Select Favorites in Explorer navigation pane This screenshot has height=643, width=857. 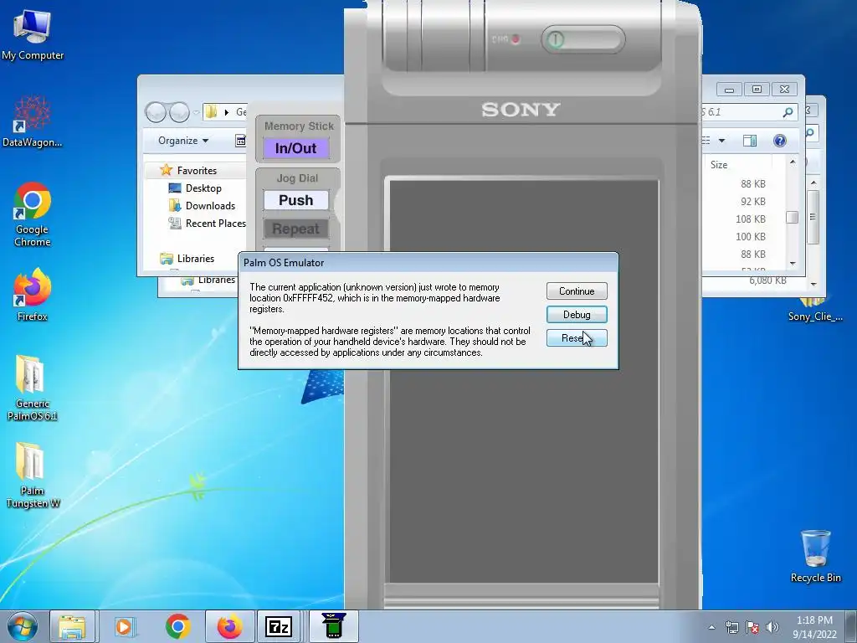tap(197, 171)
